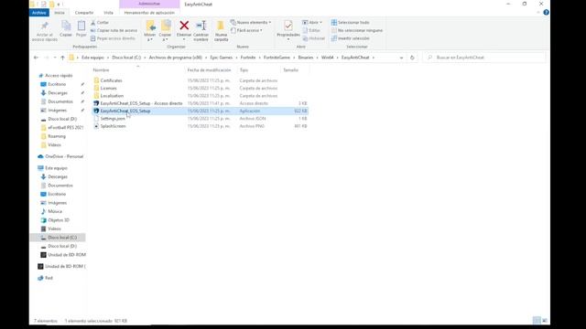This screenshot has width=586, height=329.
Task: Open Herramientas de aplicación tab
Action: tap(149, 13)
